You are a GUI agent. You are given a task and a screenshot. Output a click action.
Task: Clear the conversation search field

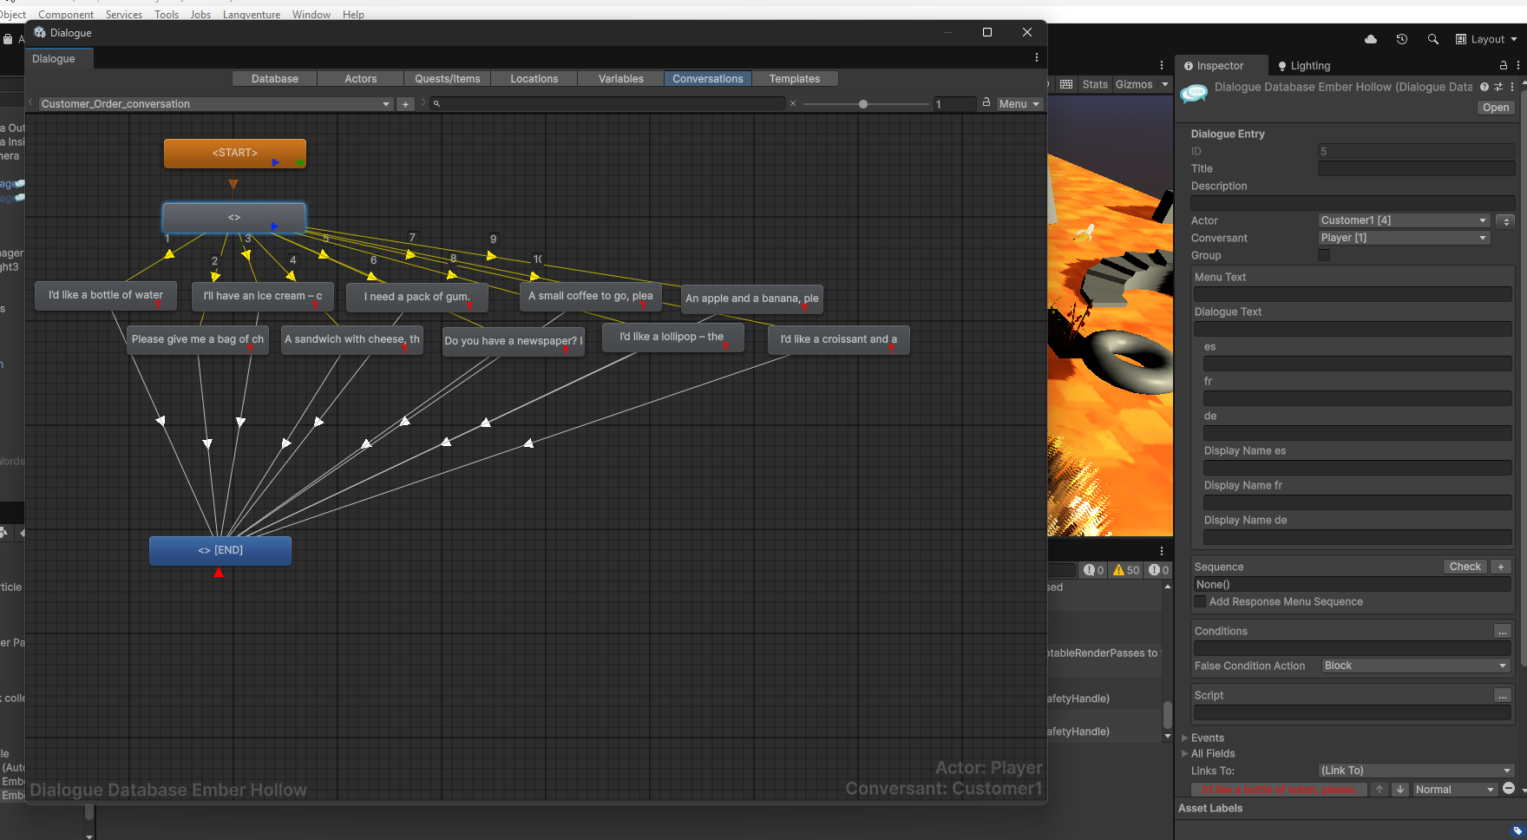(x=793, y=103)
